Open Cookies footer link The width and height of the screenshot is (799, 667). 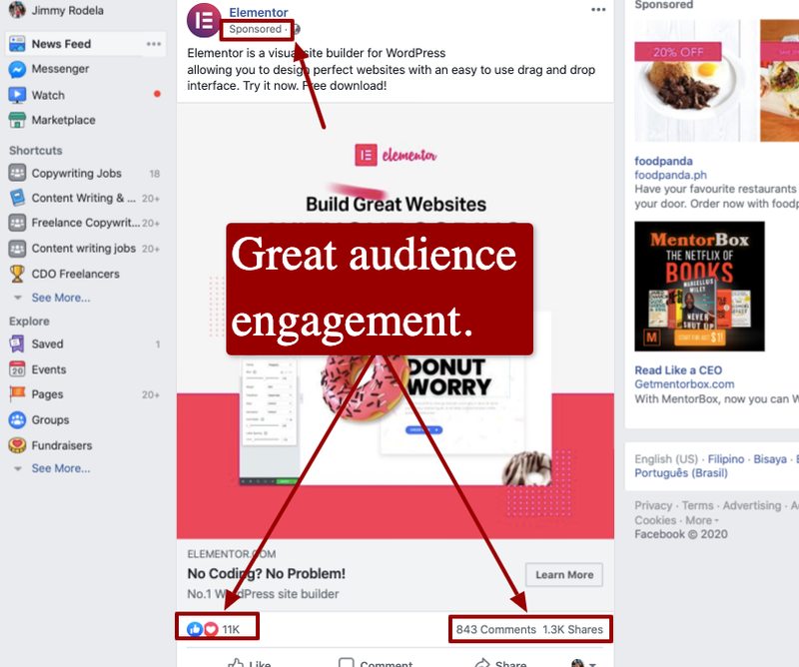655,520
